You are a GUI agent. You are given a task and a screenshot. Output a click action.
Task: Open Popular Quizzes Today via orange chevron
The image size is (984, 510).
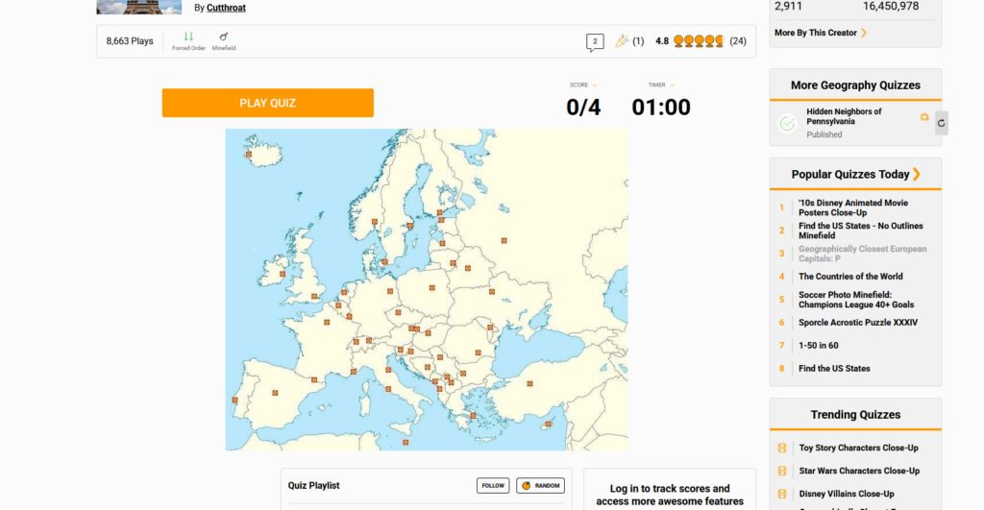coord(917,174)
